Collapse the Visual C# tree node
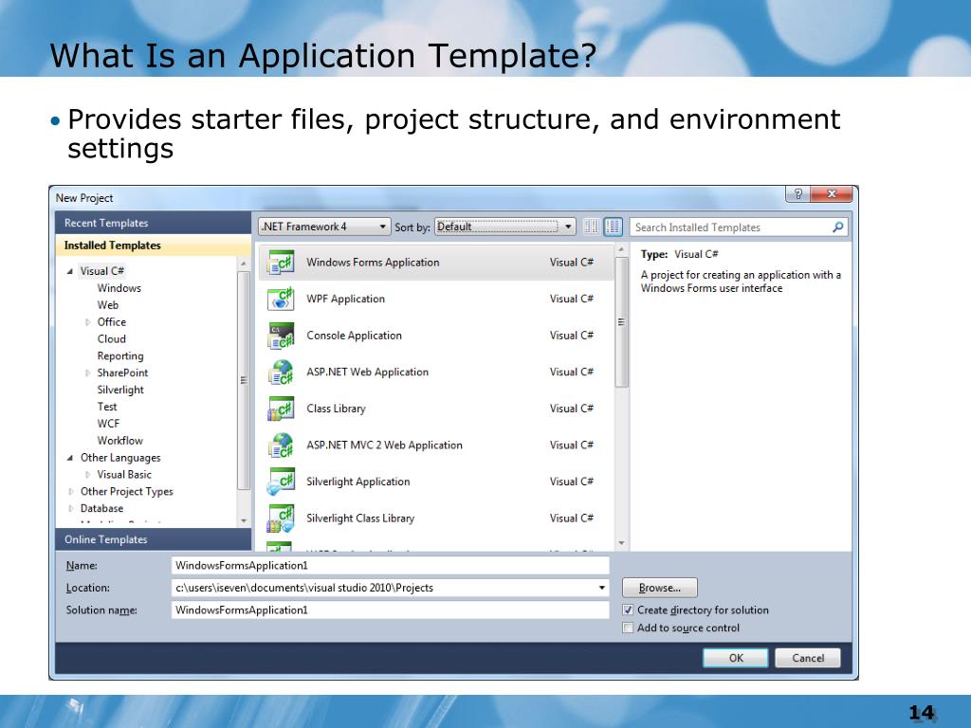The width and height of the screenshot is (971, 728). click(x=70, y=271)
